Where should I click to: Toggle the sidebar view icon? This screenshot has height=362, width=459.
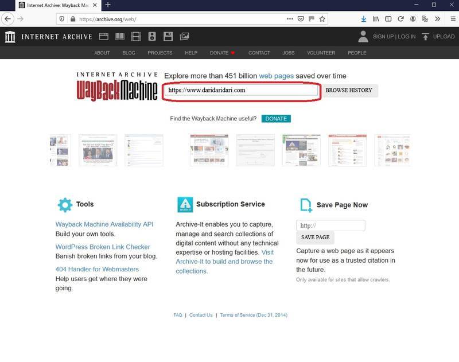388,19
